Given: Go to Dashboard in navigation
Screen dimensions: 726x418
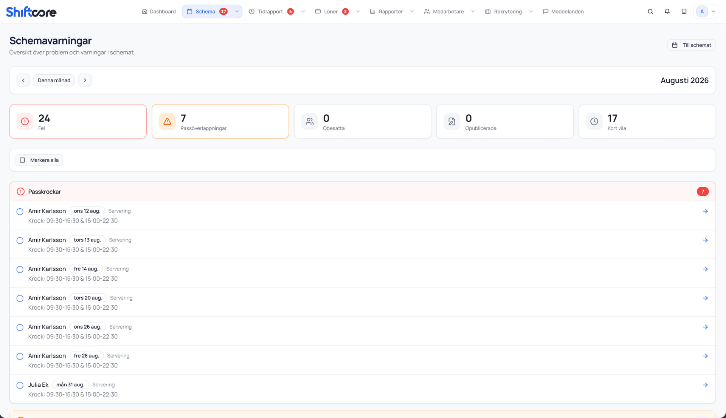Looking at the screenshot, I should (x=159, y=12).
